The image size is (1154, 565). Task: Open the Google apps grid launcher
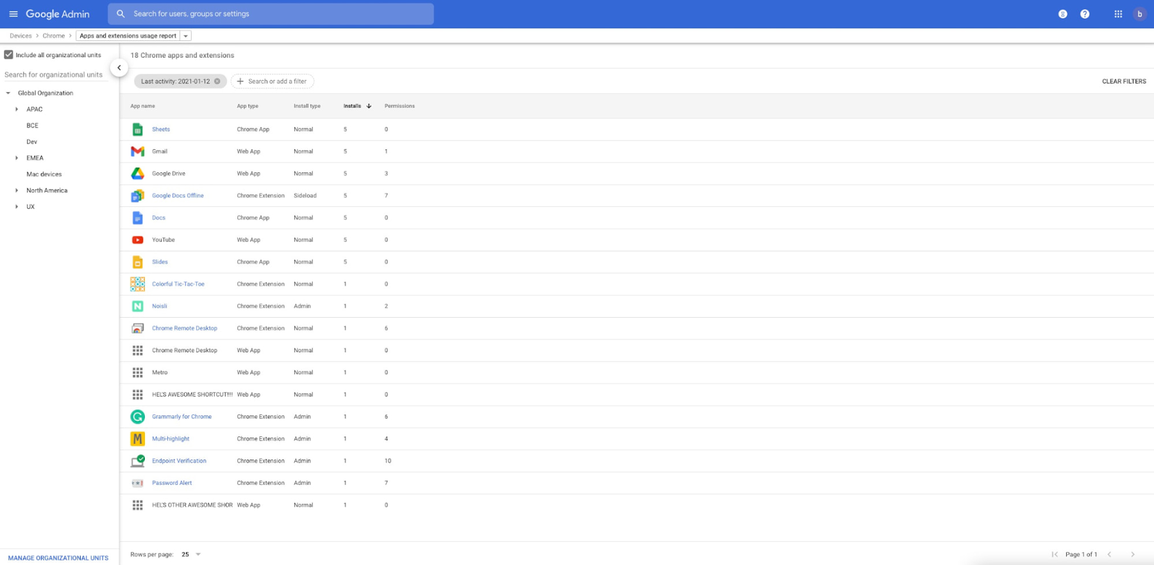[x=1118, y=14]
